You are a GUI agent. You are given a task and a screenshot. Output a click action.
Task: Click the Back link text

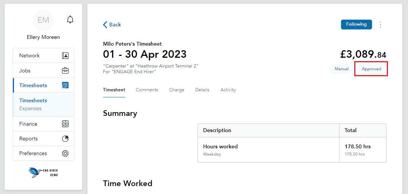[x=115, y=25]
